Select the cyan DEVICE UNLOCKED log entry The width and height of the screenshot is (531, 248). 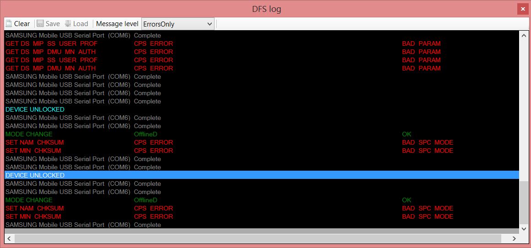pyautogui.click(x=35, y=109)
